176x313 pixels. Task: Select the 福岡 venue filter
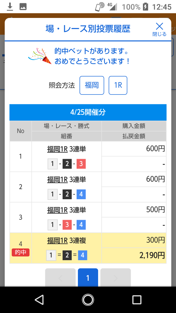point(92,85)
